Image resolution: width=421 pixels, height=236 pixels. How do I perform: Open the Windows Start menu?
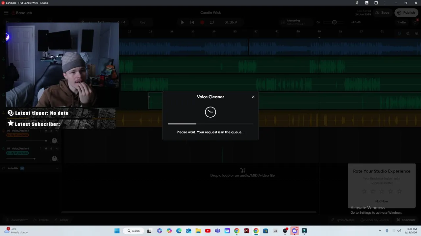(117, 231)
